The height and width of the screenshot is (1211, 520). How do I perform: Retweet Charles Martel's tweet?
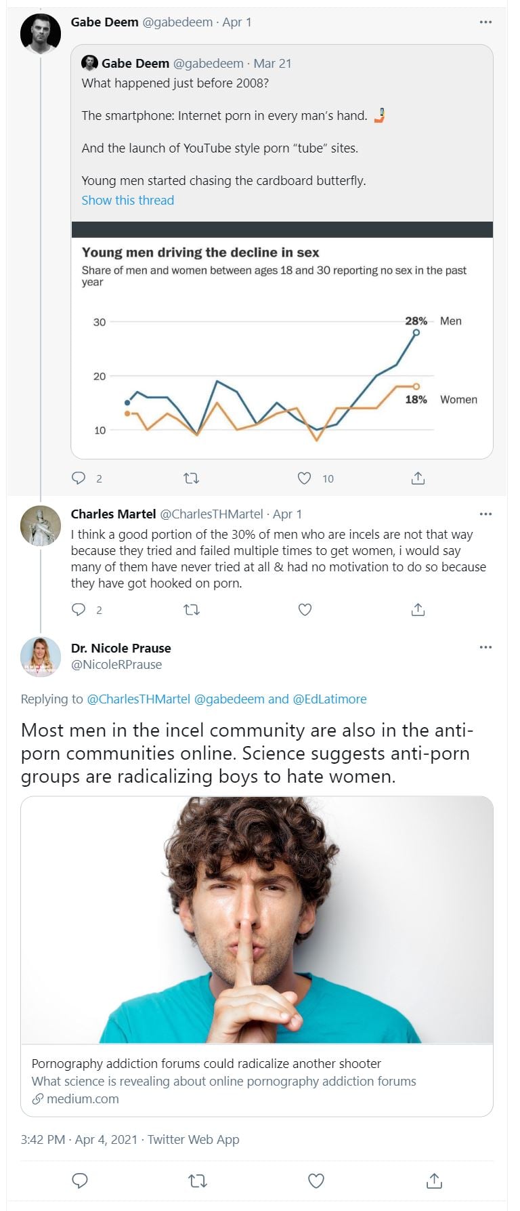click(x=192, y=610)
